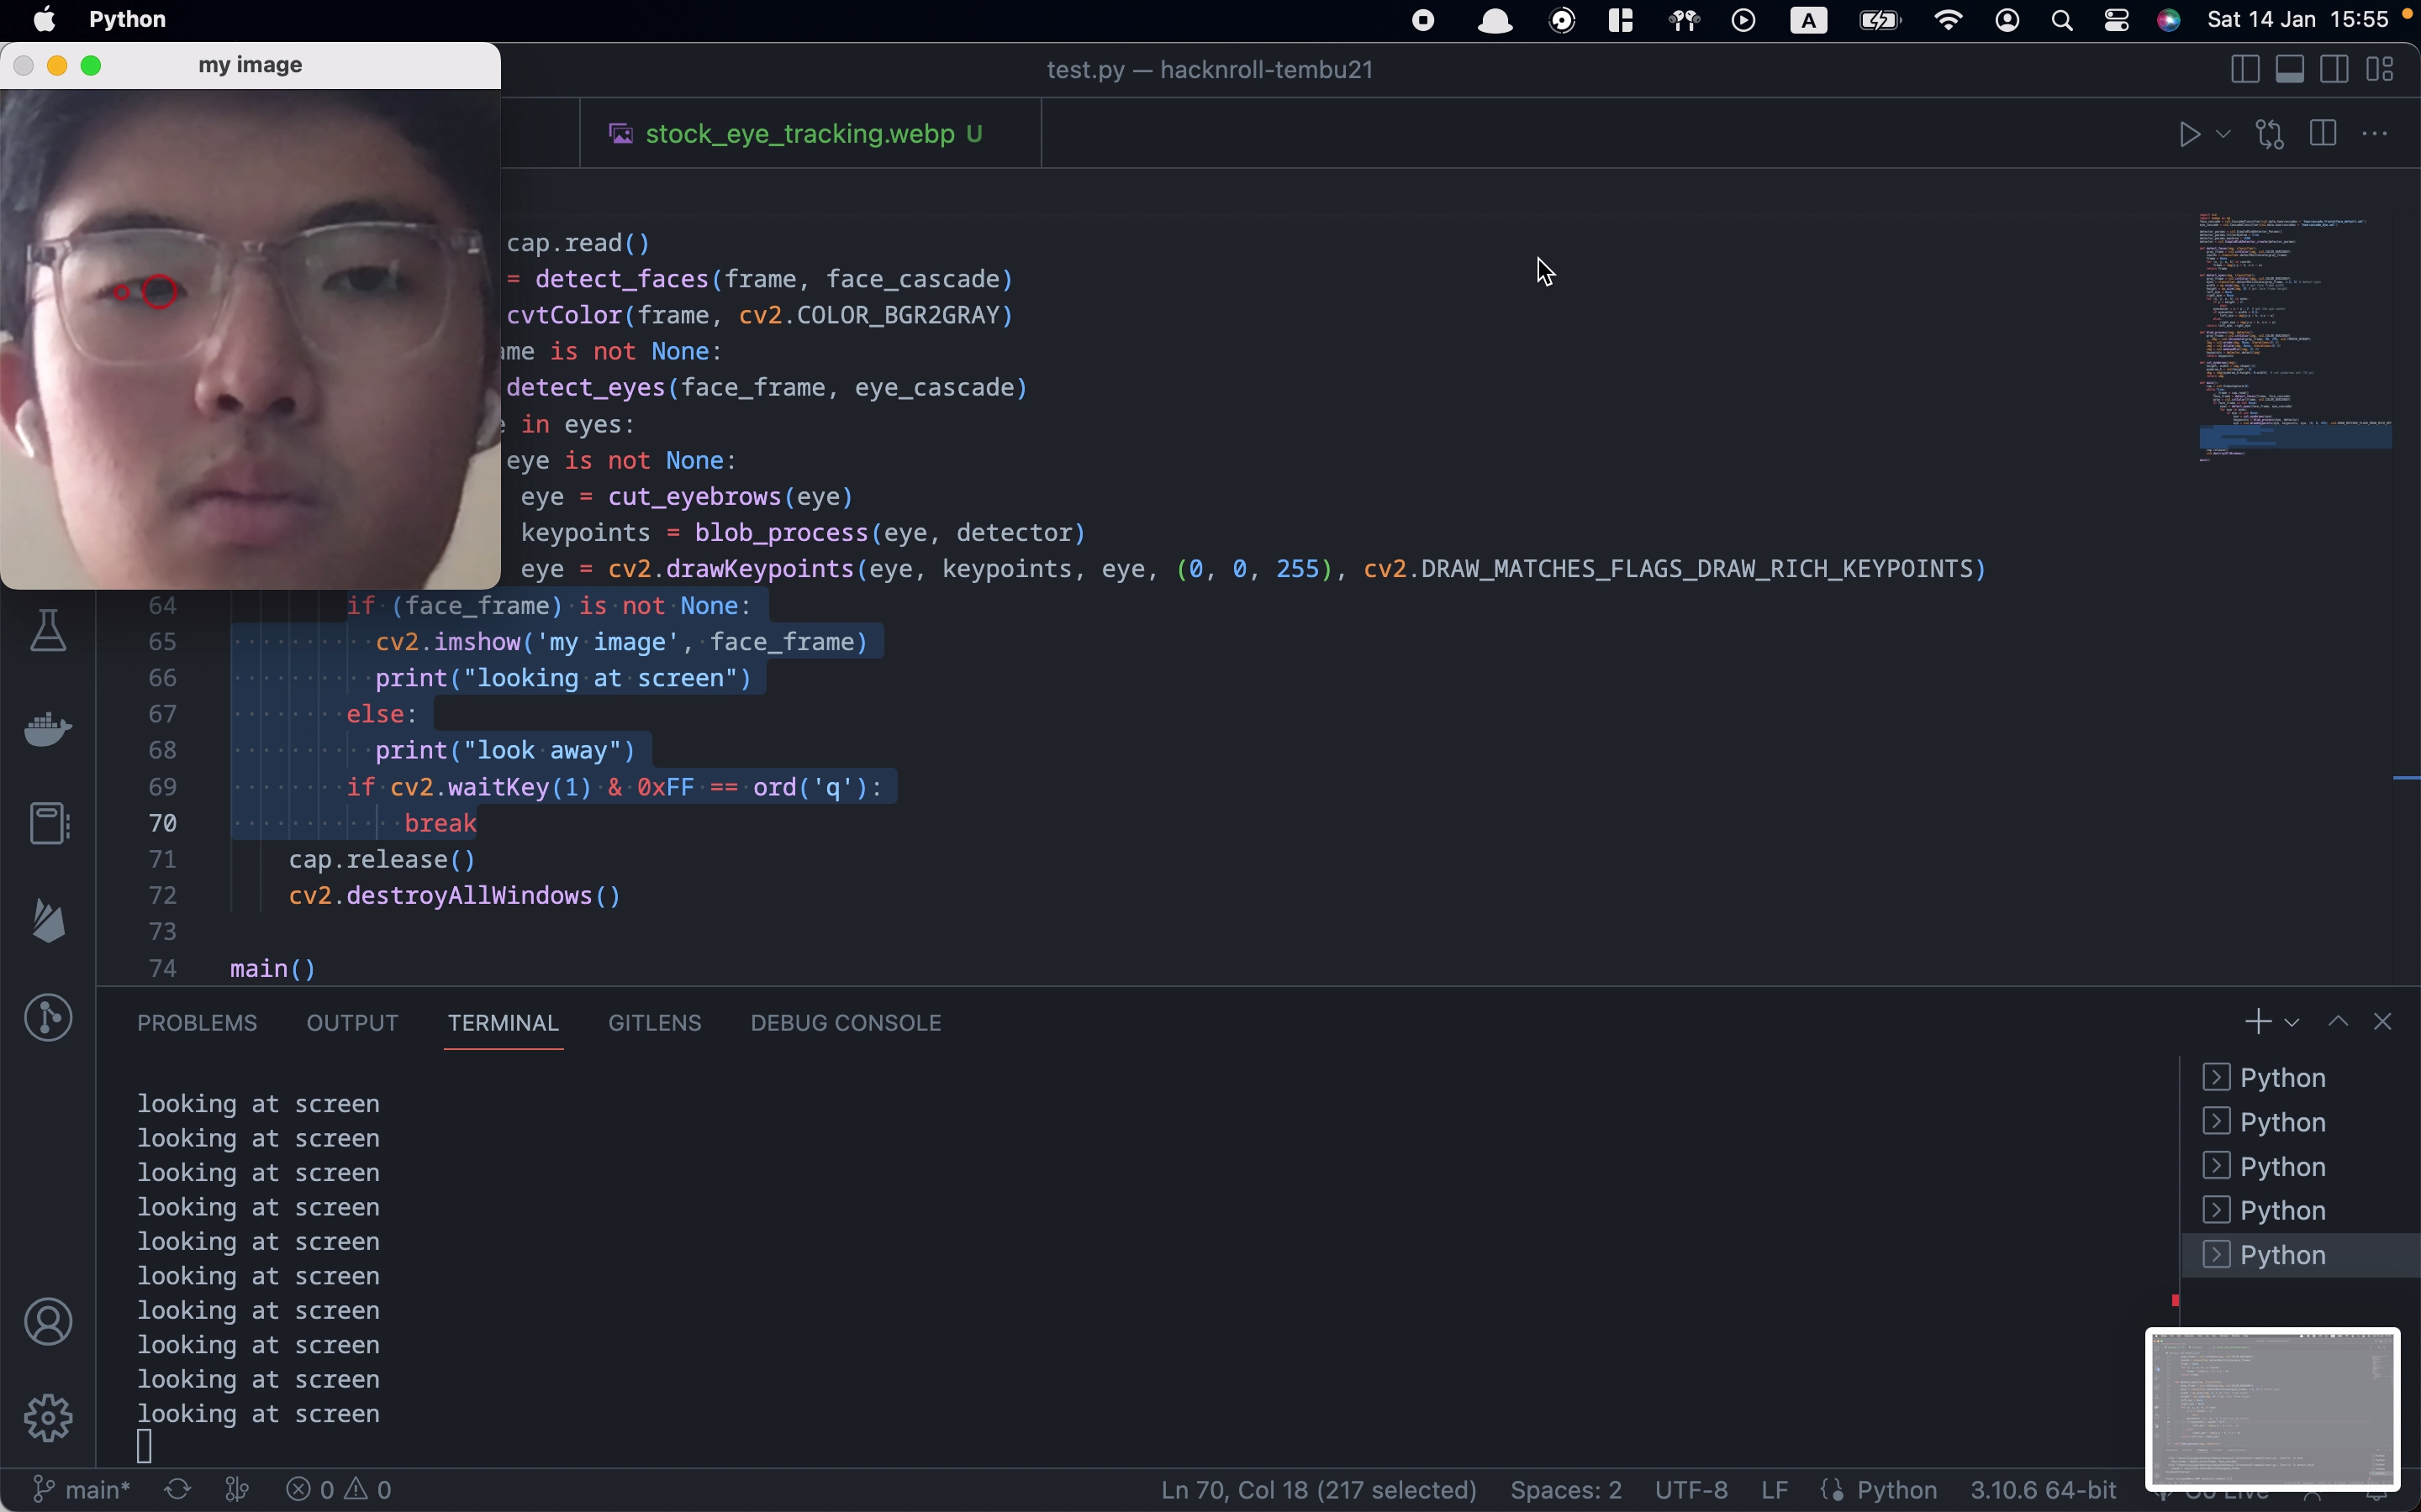Toggle the secondary side bar layout button
2421x1512 pixels.
[2335, 69]
